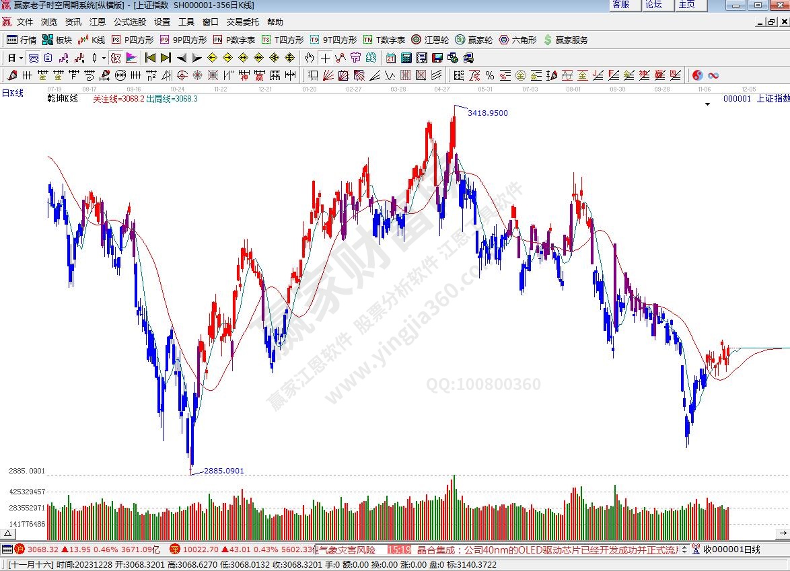Jump to first bar with skip-to-start icon

[x=151, y=57]
